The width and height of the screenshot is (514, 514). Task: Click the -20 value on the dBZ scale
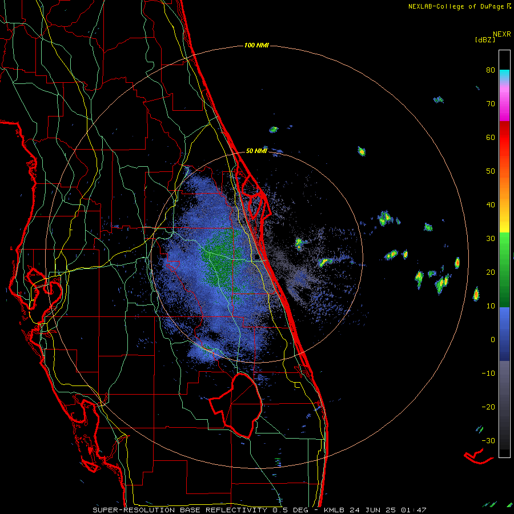tap(488, 407)
